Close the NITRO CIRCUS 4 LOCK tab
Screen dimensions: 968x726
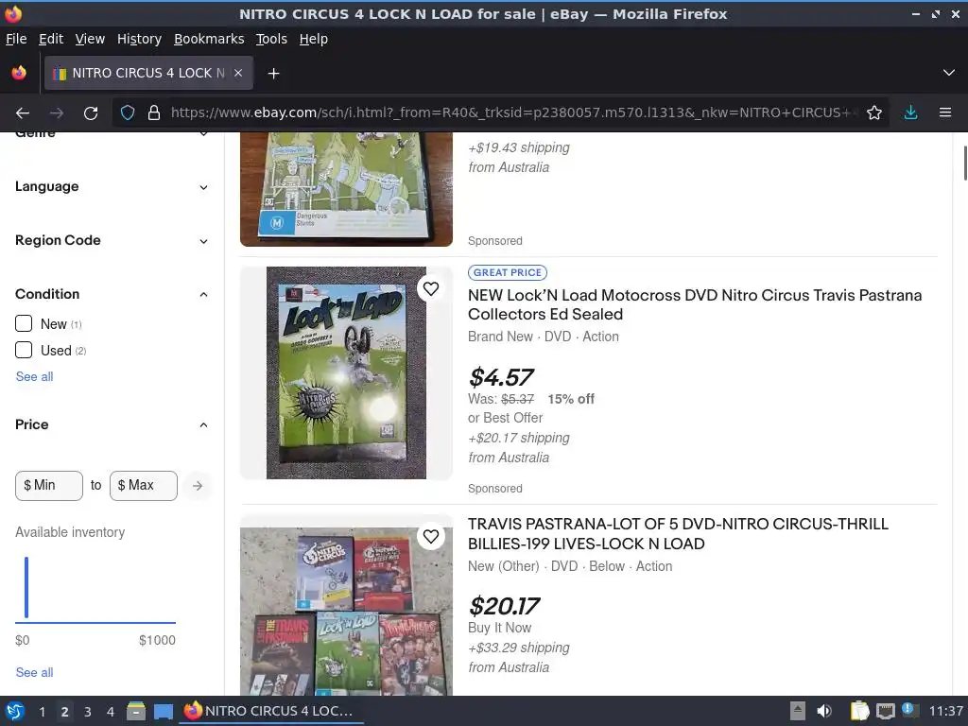[x=238, y=73]
